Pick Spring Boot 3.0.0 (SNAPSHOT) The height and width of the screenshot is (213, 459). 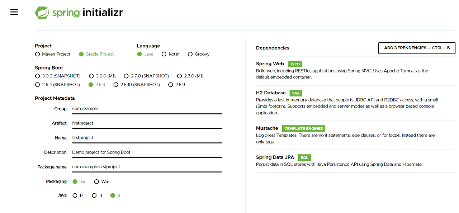pyautogui.click(x=37, y=76)
